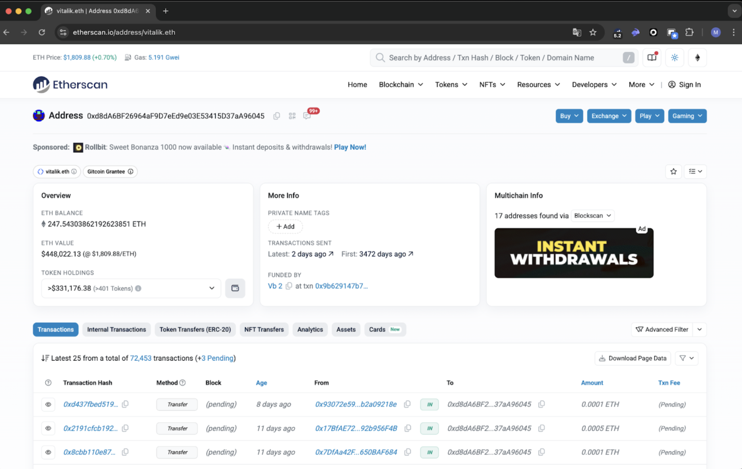Screen dimensions: 742x469
Task: Click the Ethereum network diamond icon
Action: pos(697,58)
